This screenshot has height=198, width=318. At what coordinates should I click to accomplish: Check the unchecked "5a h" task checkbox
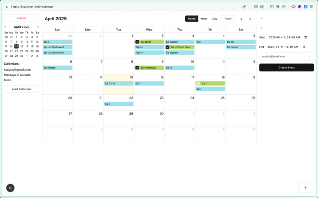(198, 84)
